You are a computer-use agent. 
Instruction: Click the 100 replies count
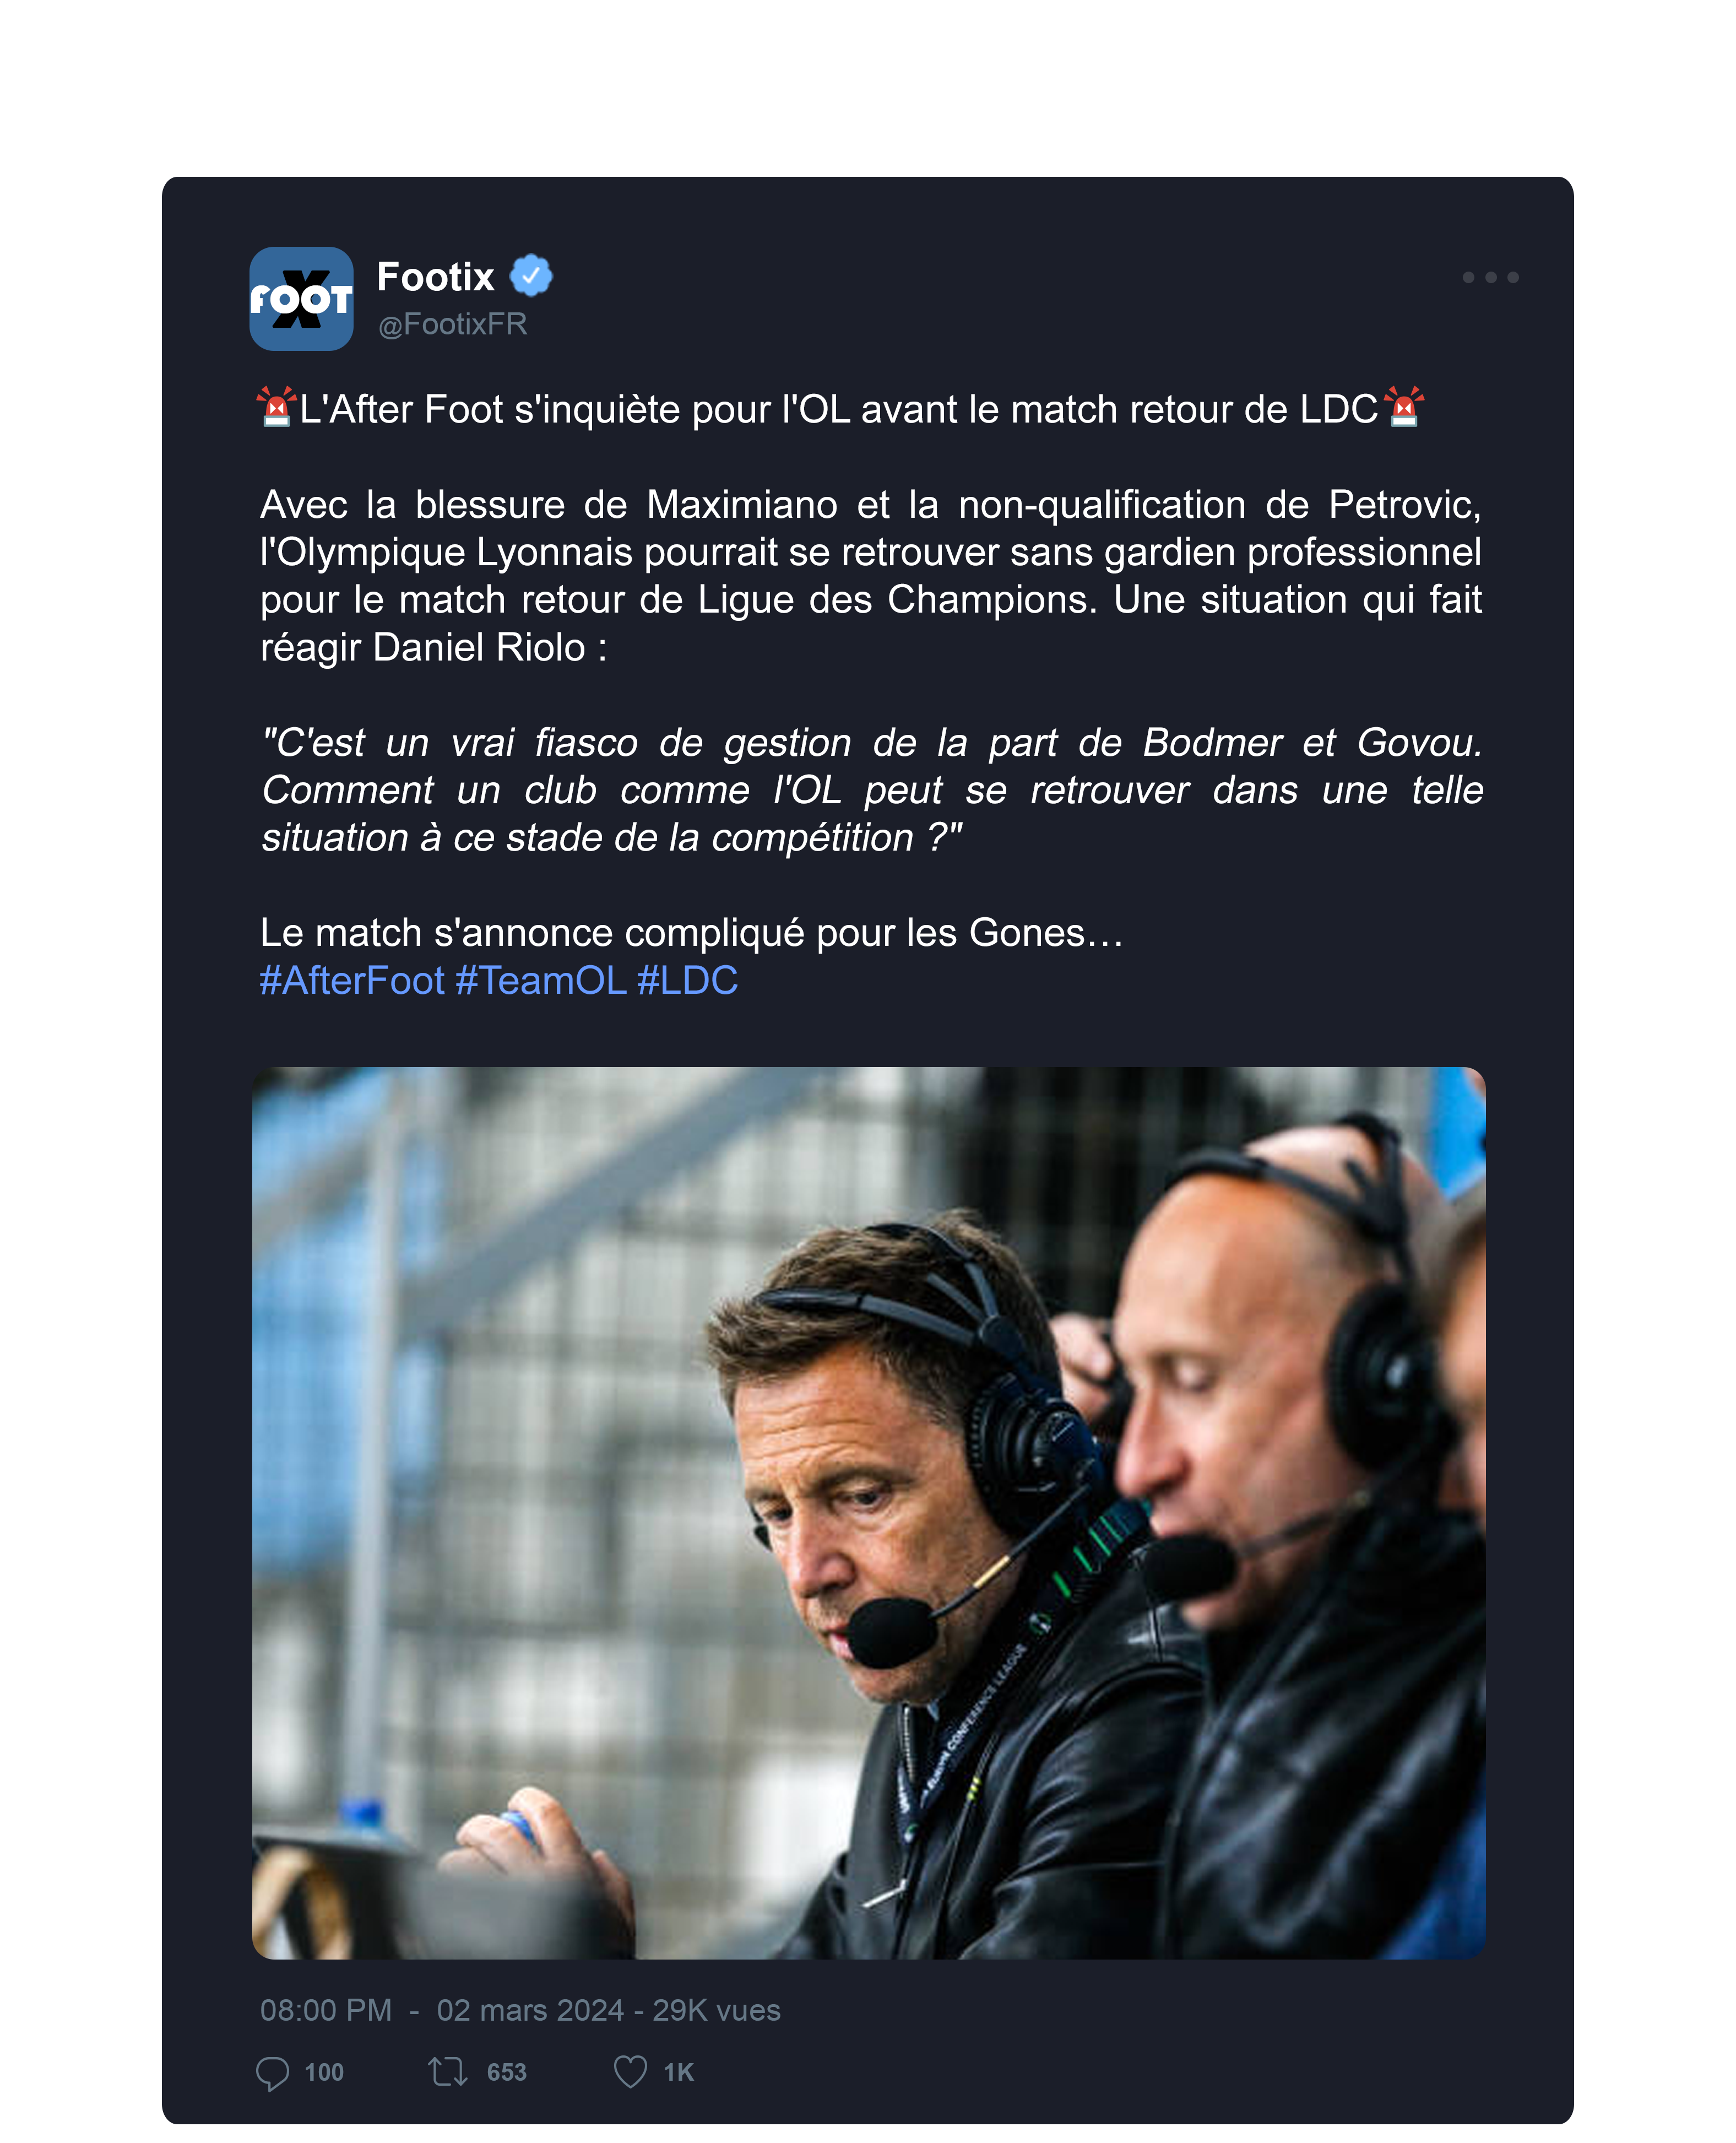click(x=324, y=2073)
